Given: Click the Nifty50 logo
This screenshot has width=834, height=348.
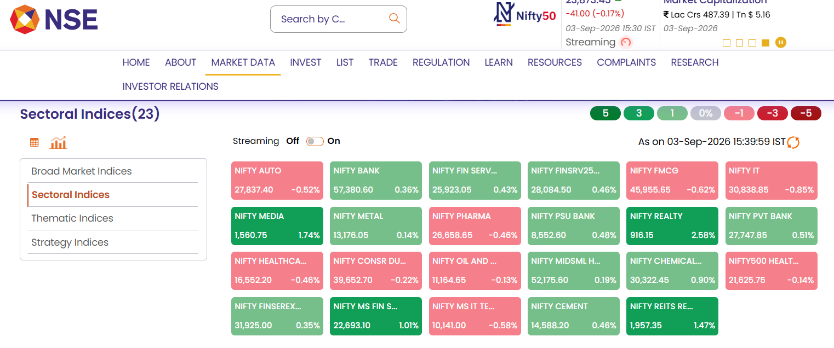Looking at the screenshot, I should click(x=524, y=15).
